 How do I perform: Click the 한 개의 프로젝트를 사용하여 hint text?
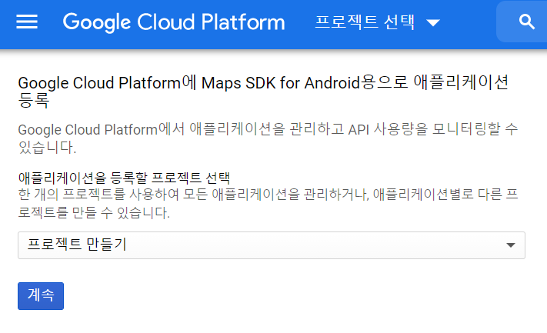click(x=268, y=203)
